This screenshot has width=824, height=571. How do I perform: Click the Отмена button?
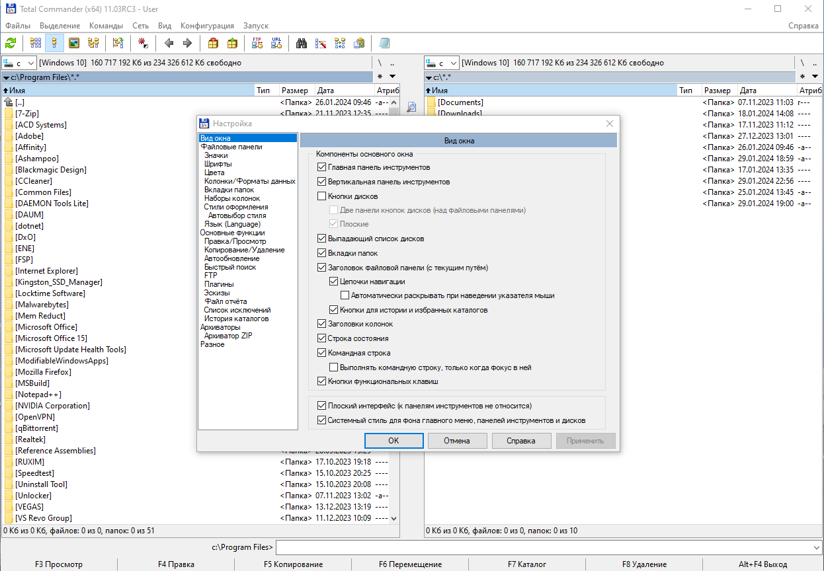(x=457, y=441)
